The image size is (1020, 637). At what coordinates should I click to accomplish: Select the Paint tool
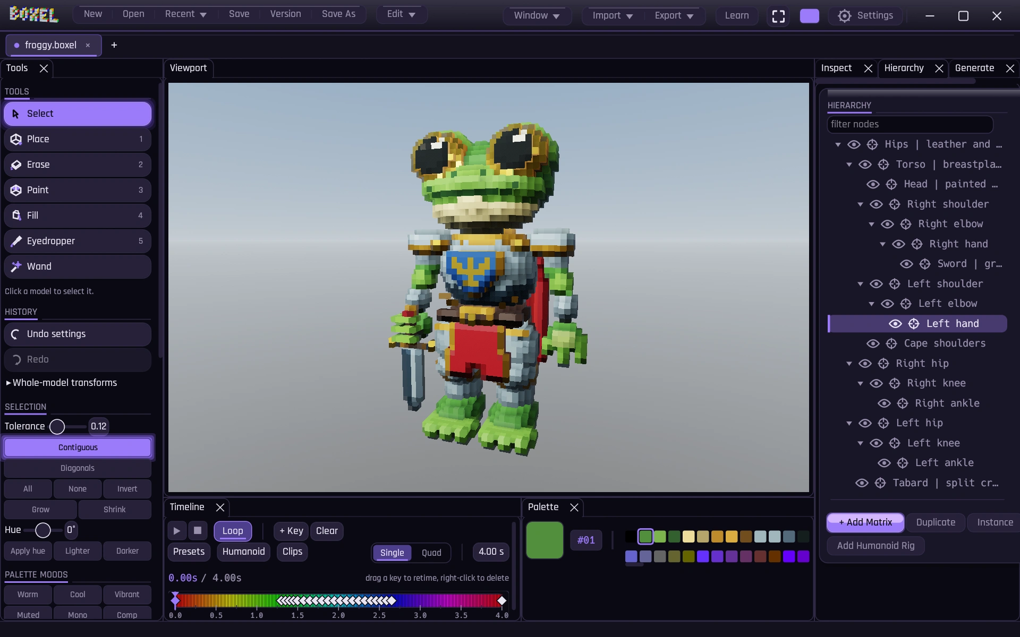pos(78,190)
